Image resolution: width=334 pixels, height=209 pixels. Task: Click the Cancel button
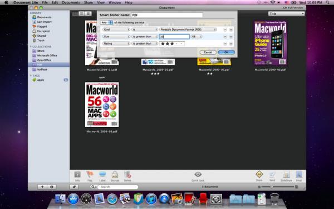click(x=208, y=52)
